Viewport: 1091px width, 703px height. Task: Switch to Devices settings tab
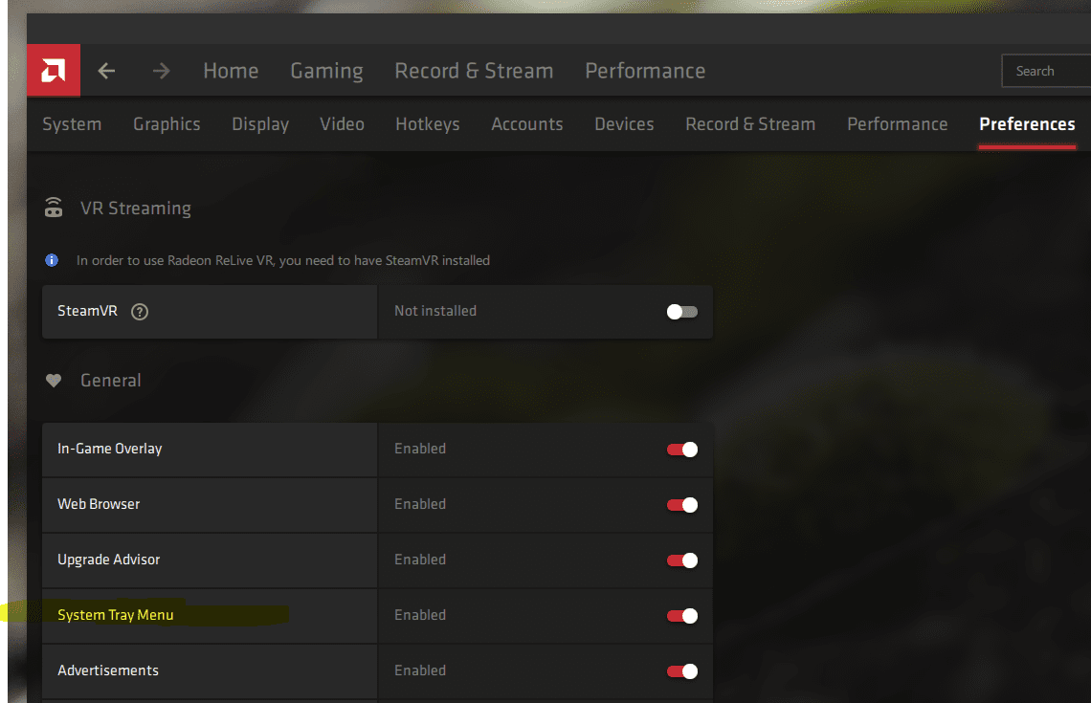[x=624, y=124]
